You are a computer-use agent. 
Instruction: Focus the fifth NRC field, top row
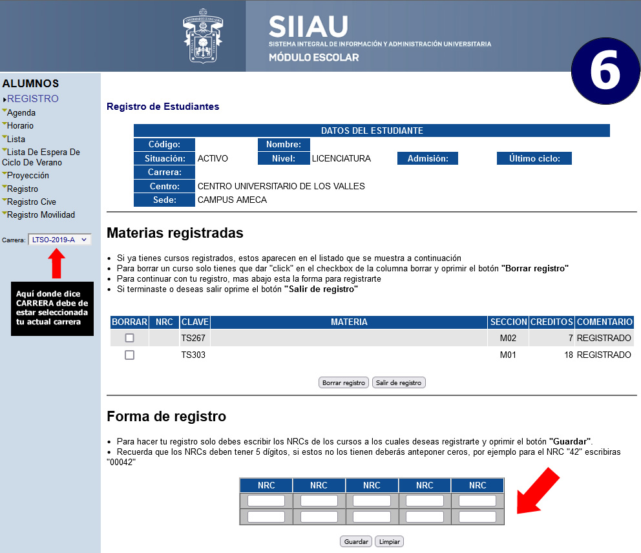pos(478,501)
